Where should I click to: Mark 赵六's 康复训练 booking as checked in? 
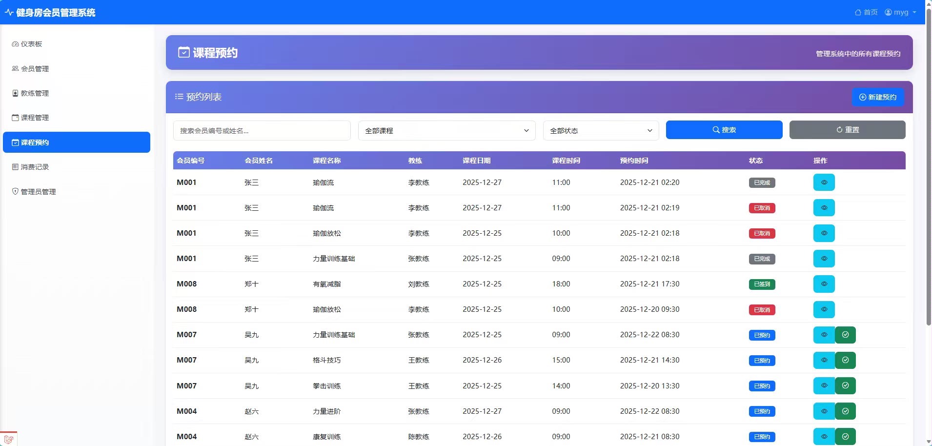845,436
